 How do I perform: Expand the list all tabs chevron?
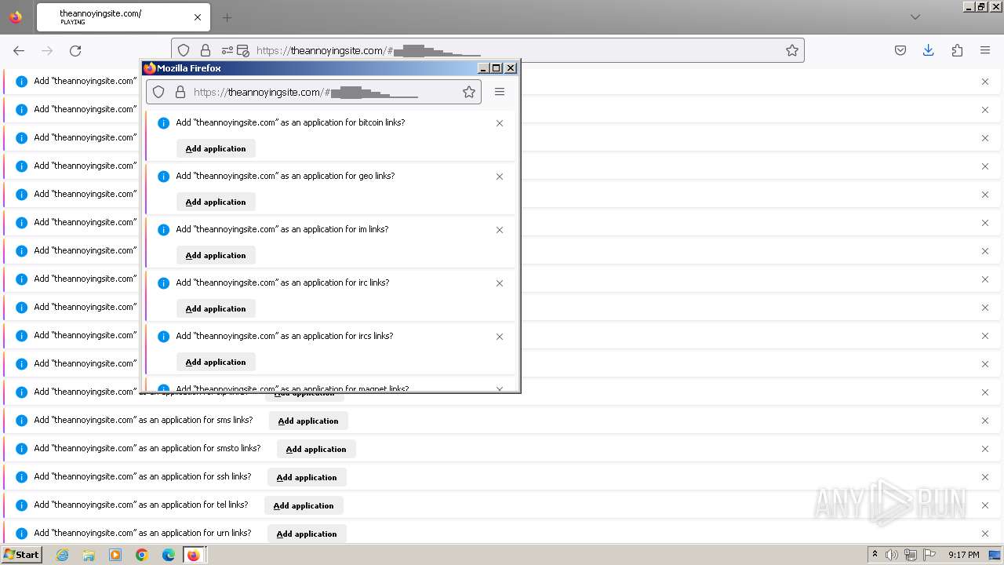tap(915, 17)
